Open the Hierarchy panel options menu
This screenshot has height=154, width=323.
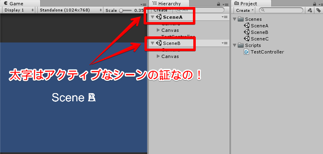click(226, 4)
